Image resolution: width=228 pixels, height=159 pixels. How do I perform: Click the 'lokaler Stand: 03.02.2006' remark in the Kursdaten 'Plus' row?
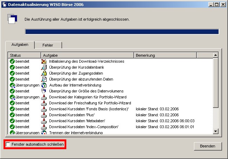(157, 115)
